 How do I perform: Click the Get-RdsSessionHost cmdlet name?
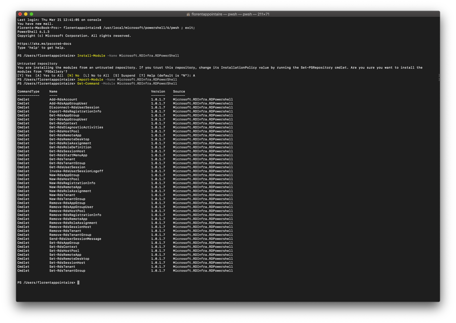point(67,151)
